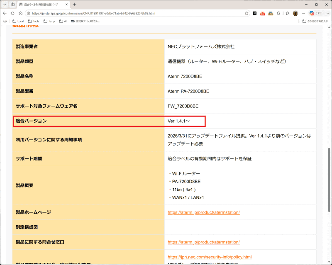Click the 製造事業者 row label
The height and width of the screenshot is (265, 332).
[27, 46]
